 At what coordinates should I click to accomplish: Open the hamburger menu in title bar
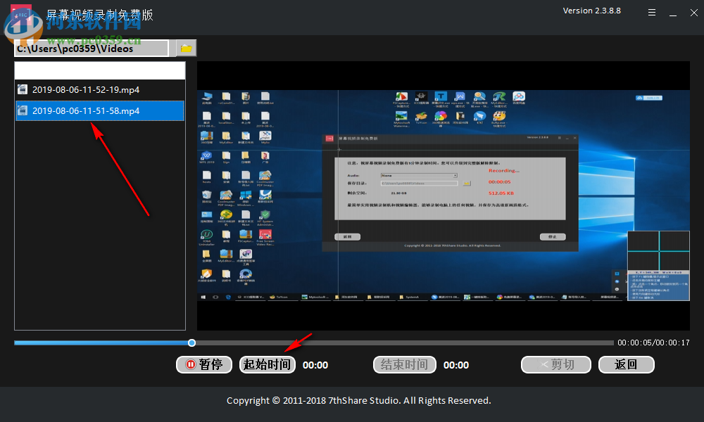tap(652, 13)
